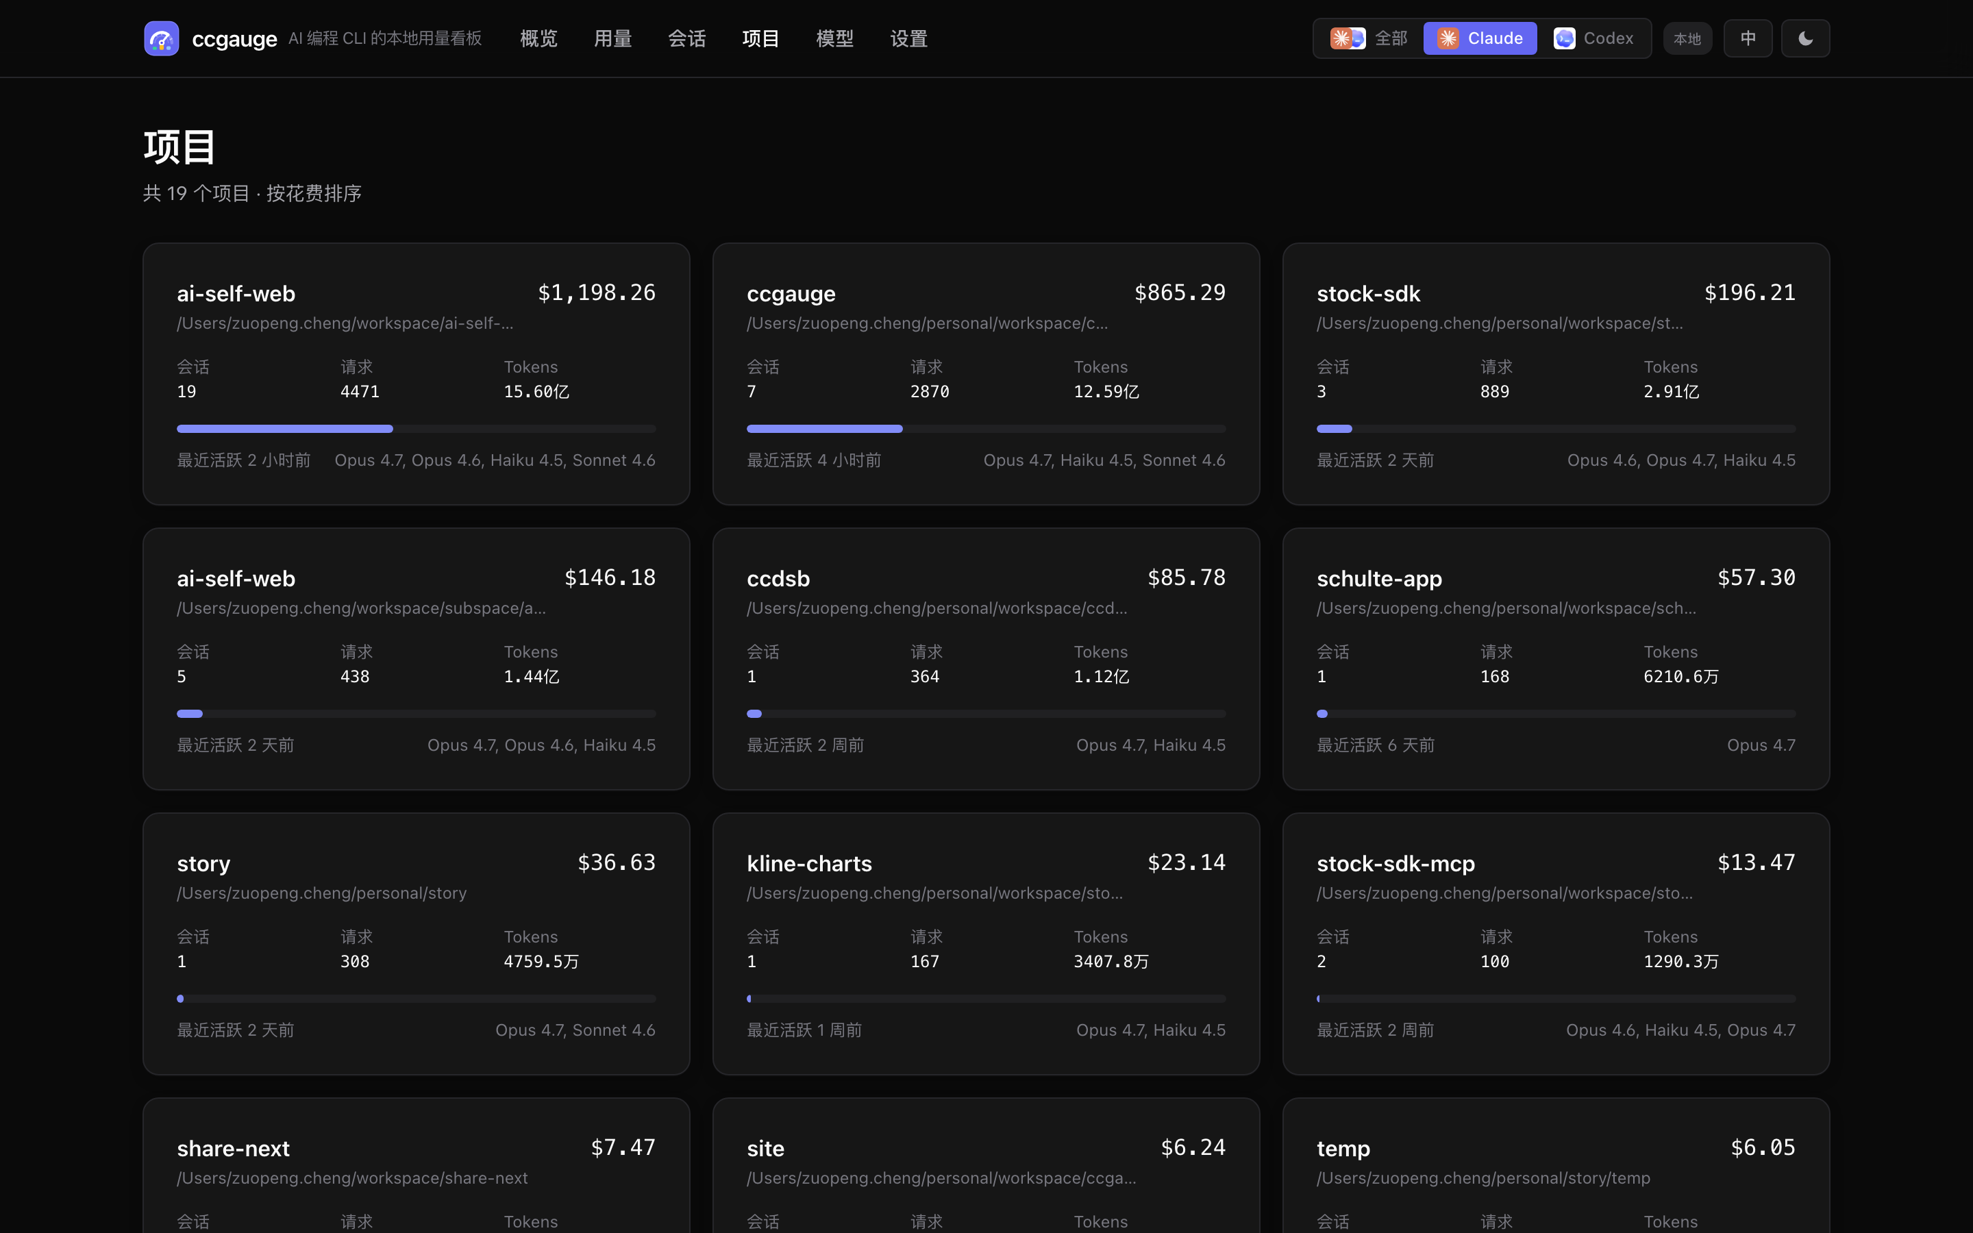Image resolution: width=1973 pixels, height=1233 pixels.
Task: Click the AI 编程 CLI 的本地用量看板 tagline
Action: [385, 38]
